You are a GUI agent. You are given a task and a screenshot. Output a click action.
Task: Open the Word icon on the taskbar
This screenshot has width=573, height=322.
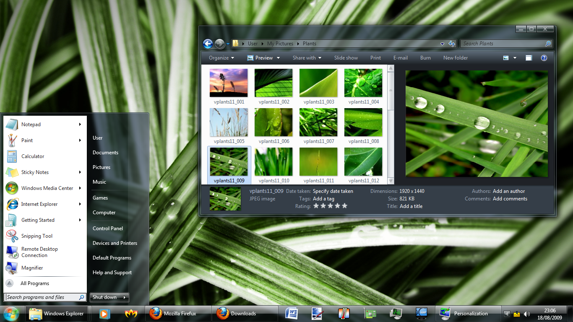click(292, 314)
